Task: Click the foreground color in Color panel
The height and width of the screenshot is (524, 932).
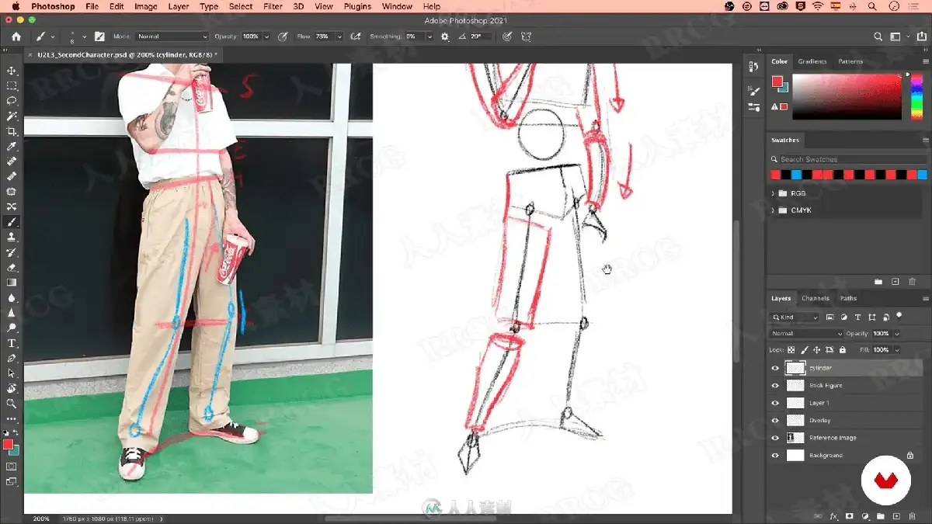Action: coord(777,82)
